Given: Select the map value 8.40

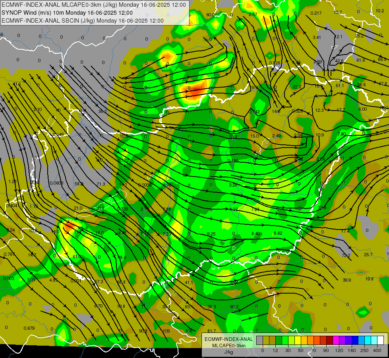Looking at the screenshot, I should [x=256, y=233].
